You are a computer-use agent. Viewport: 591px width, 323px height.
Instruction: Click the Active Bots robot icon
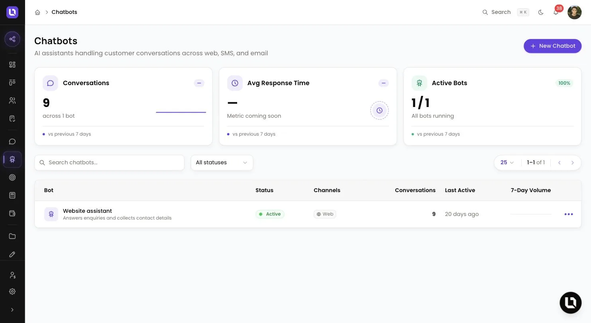tap(419, 83)
